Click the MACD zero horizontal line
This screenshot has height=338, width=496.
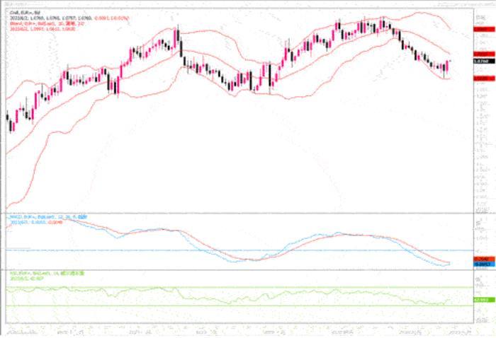pos(239,250)
